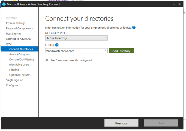Image resolution: width=186 pixels, height=131 pixels.
Task: Click the Azure AD Connect logo icon
Action: tap(4, 4)
